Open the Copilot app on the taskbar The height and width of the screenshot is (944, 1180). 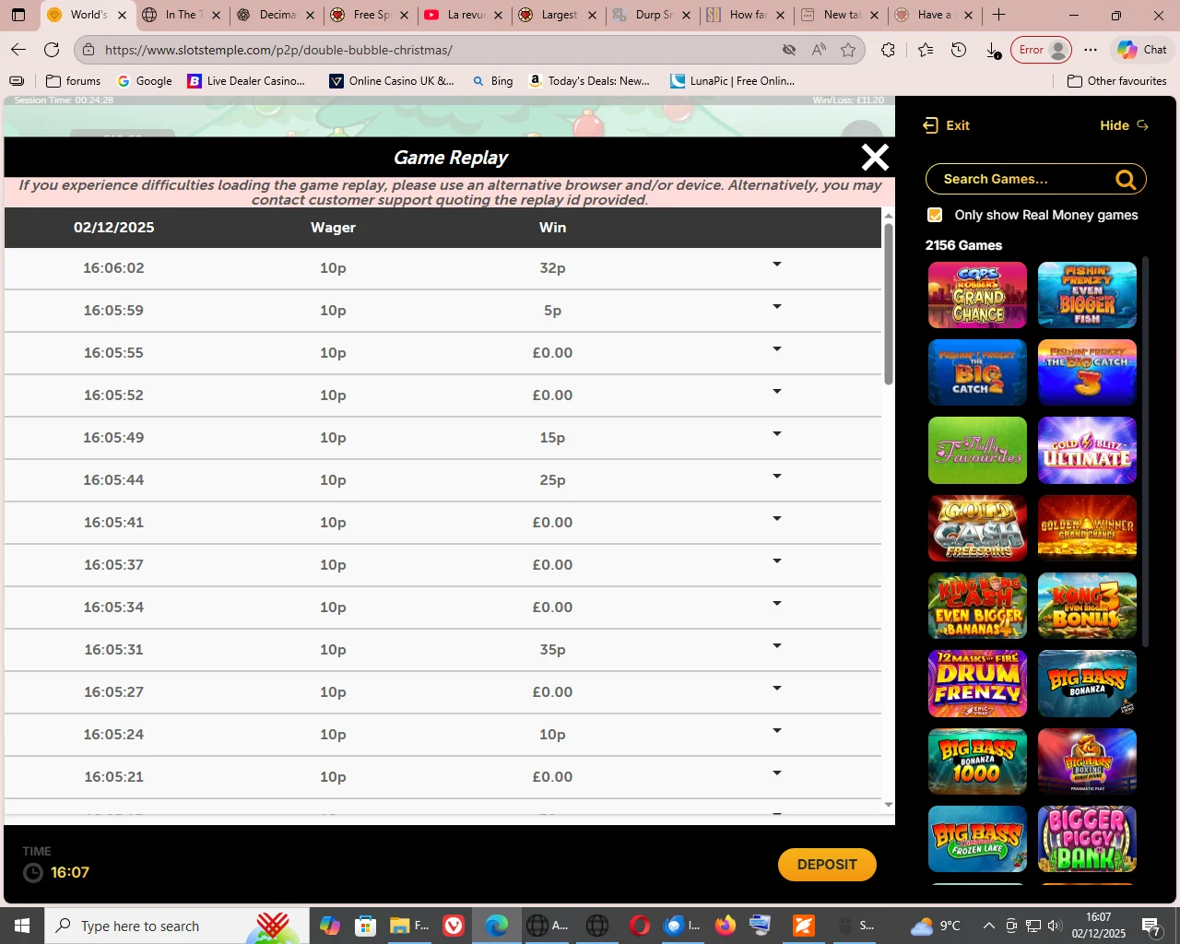(329, 926)
